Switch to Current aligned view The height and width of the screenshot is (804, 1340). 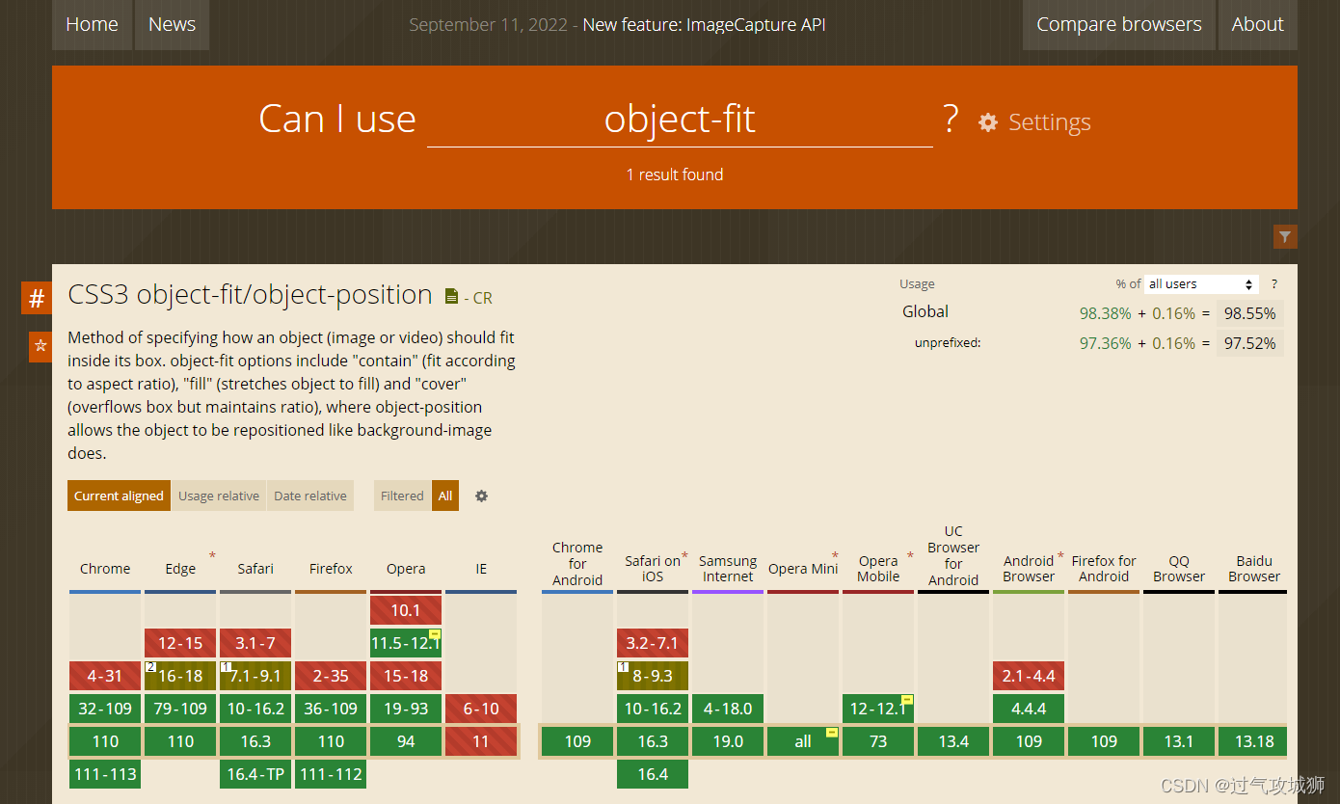click(x=119, y=496)
